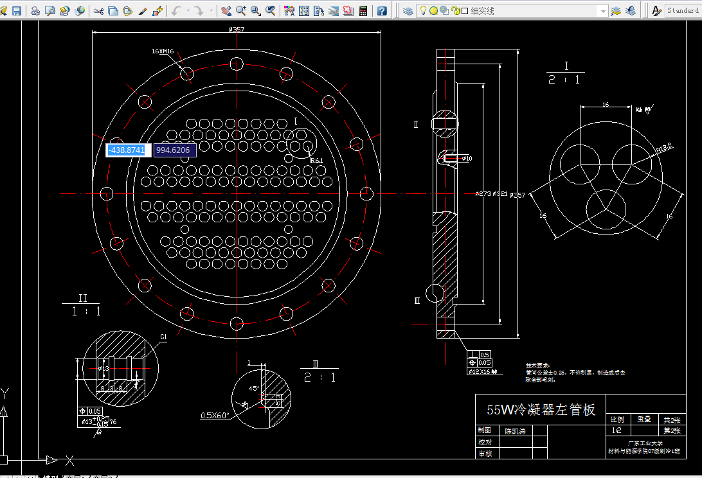Open Markup Set Manager icon
The image size is (702, 478).
coord(348,11)
